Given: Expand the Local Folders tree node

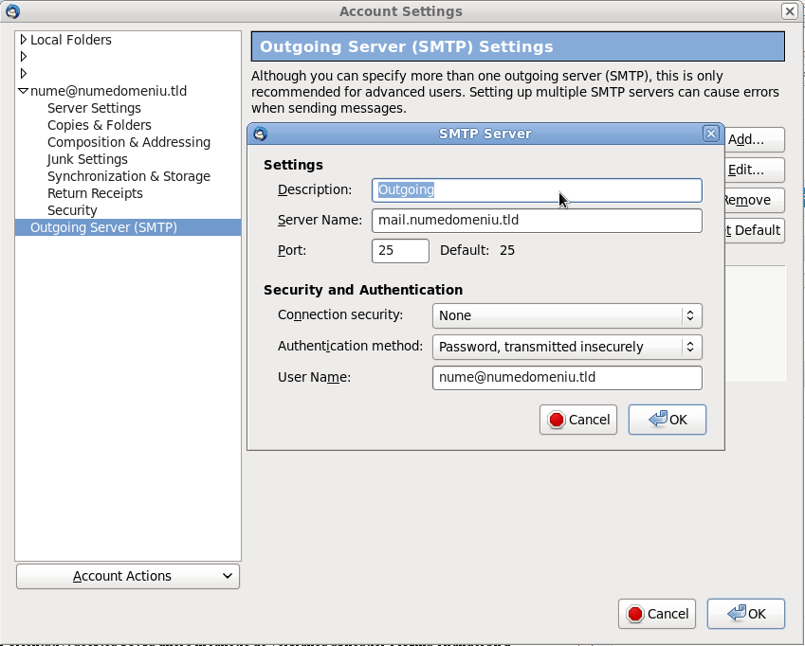Looking at the screenshot, I should [x=23, y=40].
